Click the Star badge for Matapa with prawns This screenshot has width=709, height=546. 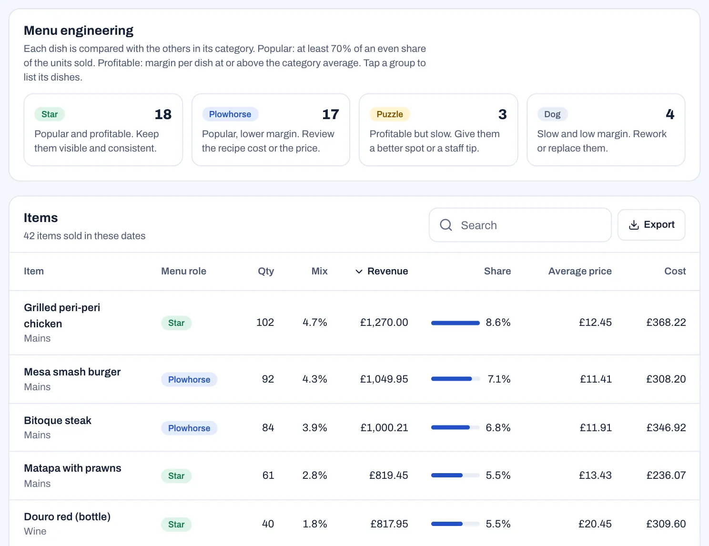(176, 476)
